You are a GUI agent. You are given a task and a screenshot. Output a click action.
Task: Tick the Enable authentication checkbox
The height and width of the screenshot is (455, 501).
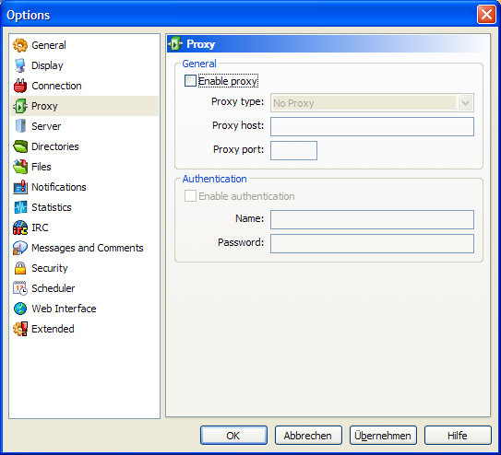[190, 196]
